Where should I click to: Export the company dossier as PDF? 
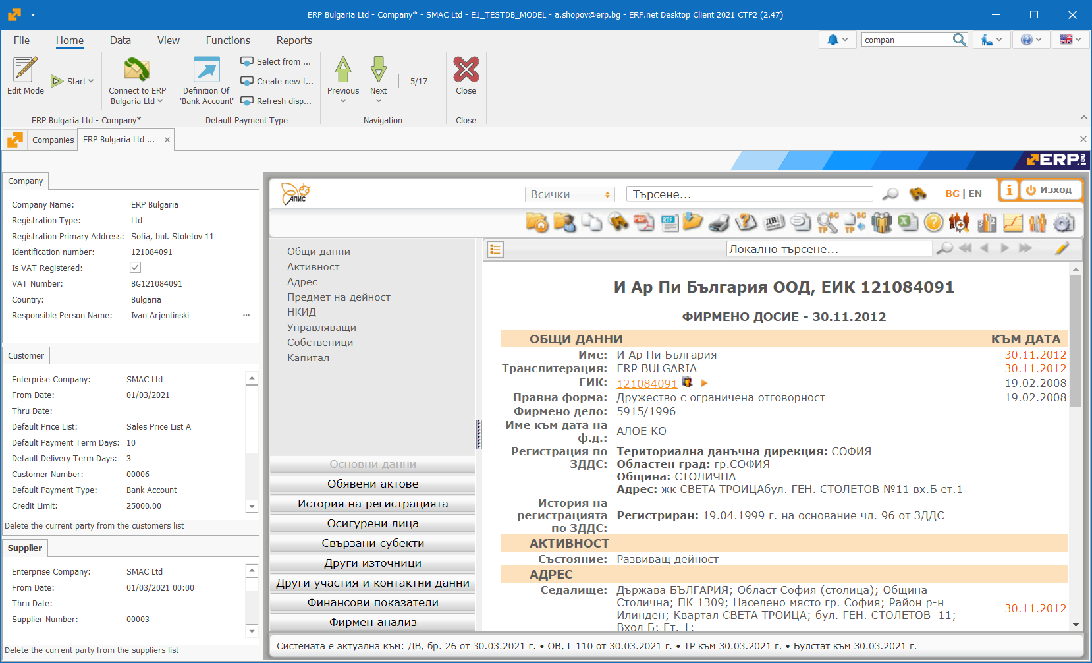click(x=644, y=223)
